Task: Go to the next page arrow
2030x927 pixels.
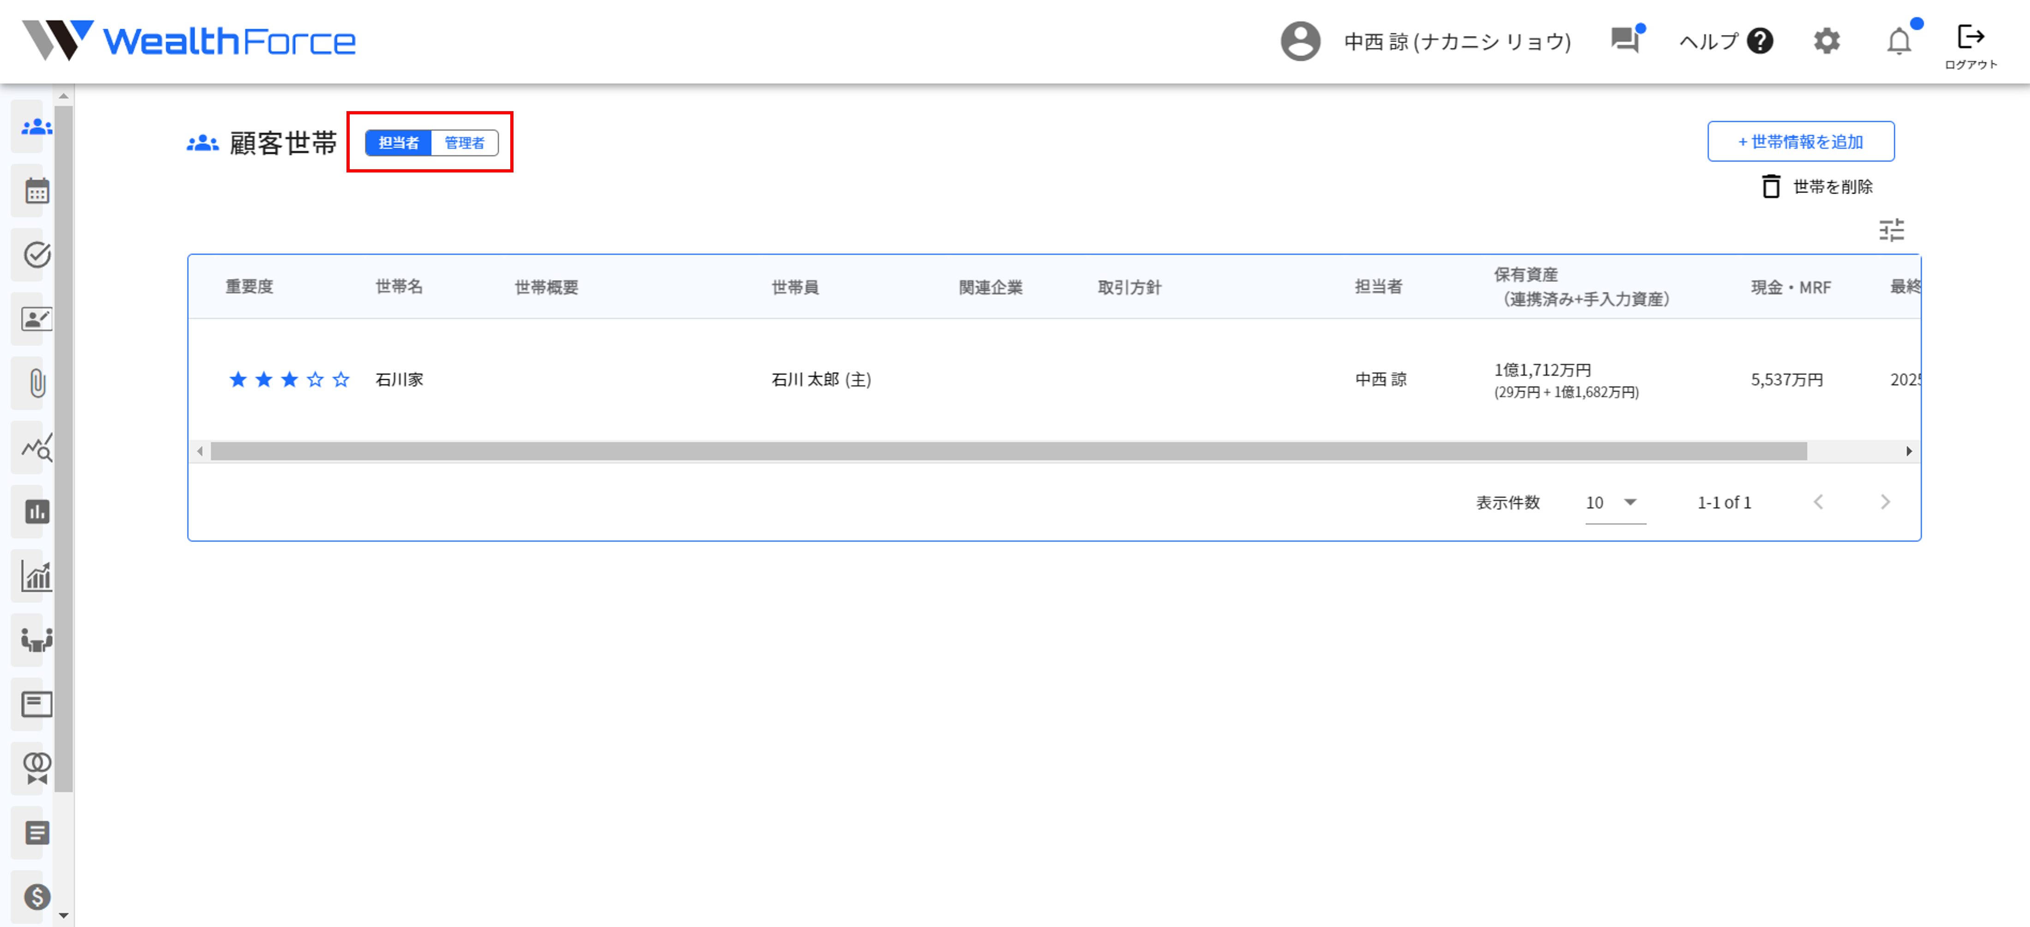Action: coord(1885,502)
